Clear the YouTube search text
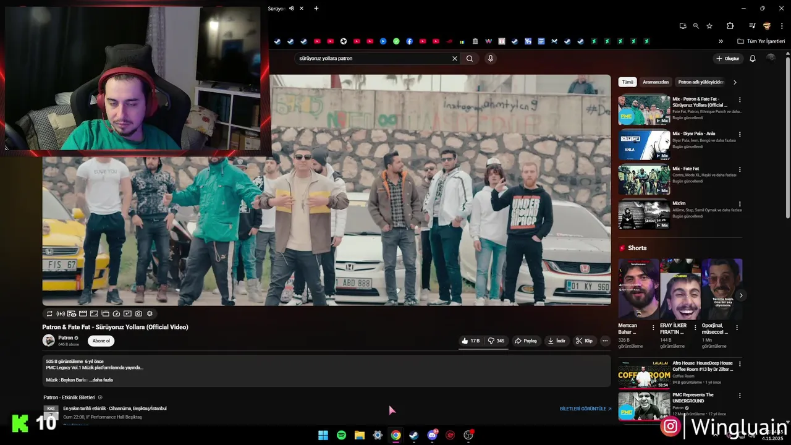Screen dimensions: 791x445 pos(455,59)
